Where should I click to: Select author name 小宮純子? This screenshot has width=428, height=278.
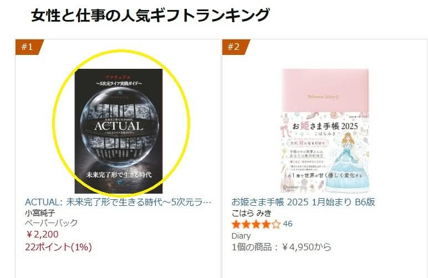coord(40,213)
